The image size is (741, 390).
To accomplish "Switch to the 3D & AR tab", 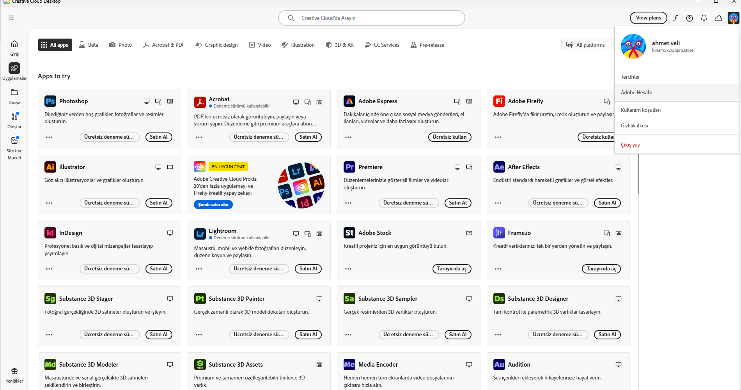I will (x=340, y=45).
